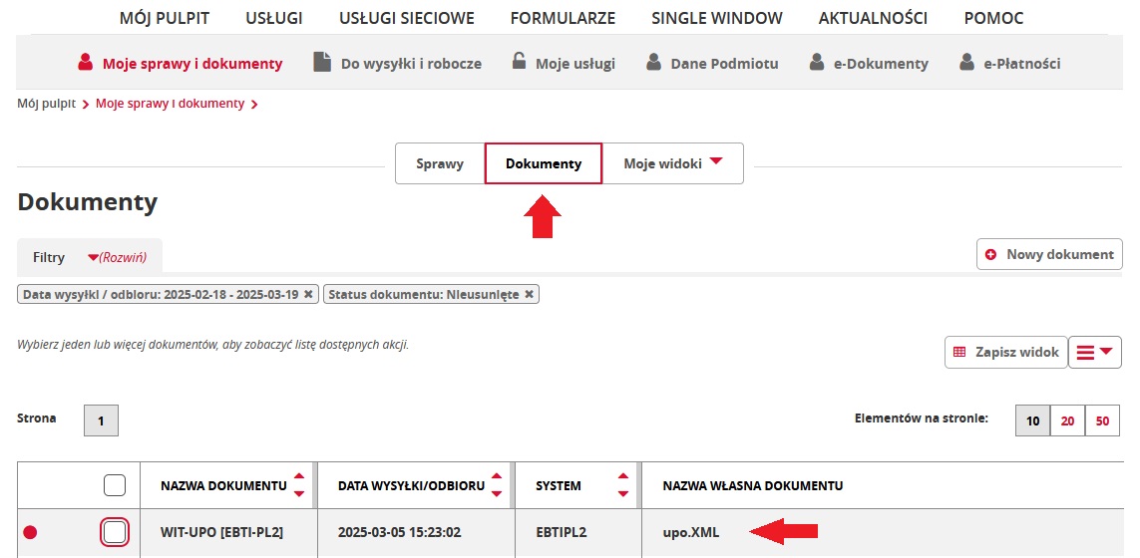1140x558 pixels.
Task: Switch to the Sprawy tab
Action: [440, 163]
